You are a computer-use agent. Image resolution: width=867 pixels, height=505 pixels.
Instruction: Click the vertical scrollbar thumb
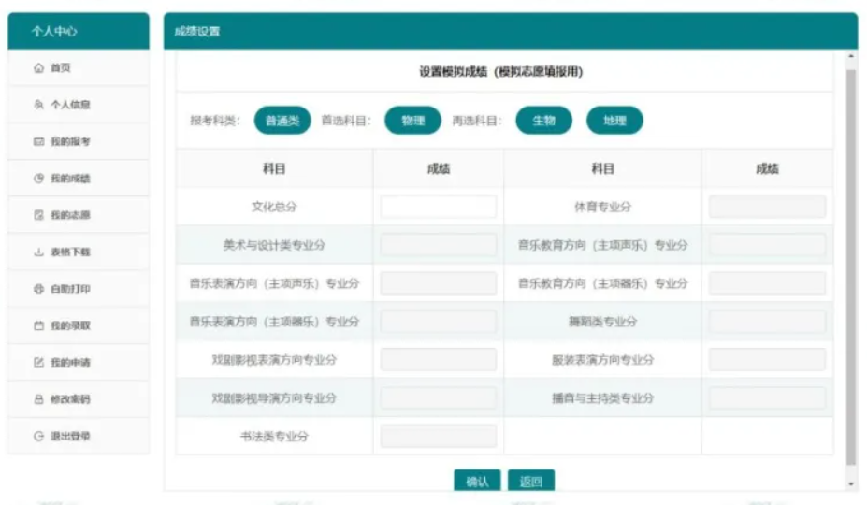click(x=851, y=267)
